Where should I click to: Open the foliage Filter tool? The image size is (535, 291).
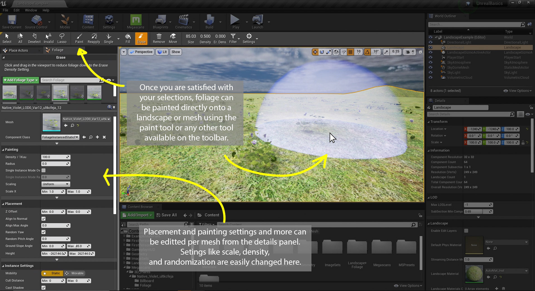pyautogui.click(x=233, y=39)
